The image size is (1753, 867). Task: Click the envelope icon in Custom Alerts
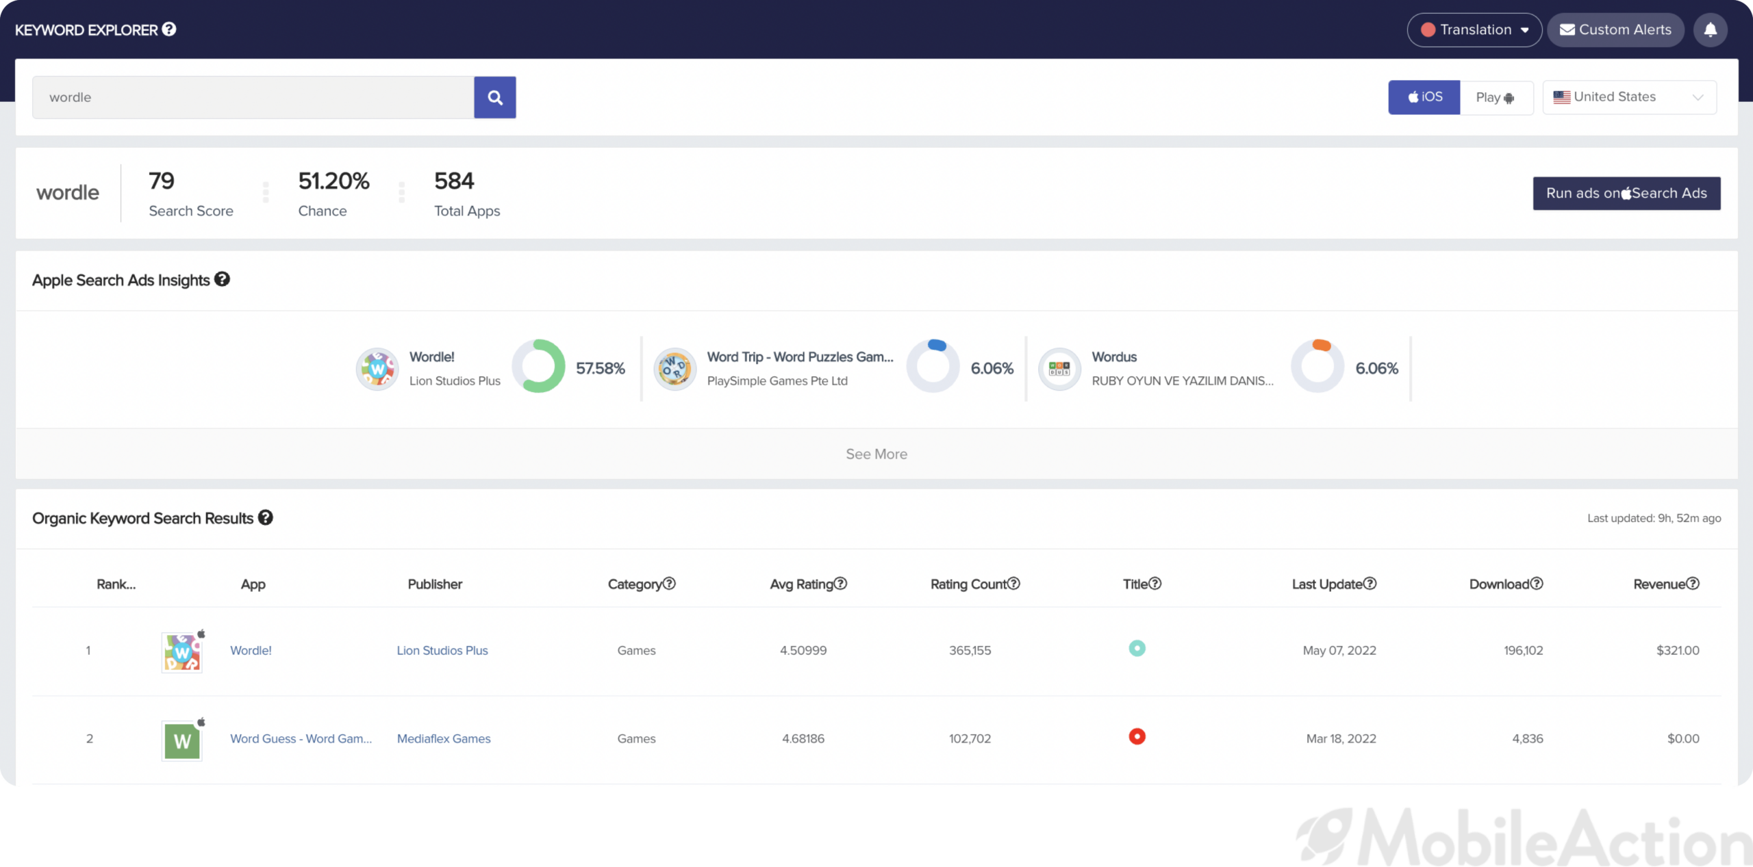tap(1567, 29)
